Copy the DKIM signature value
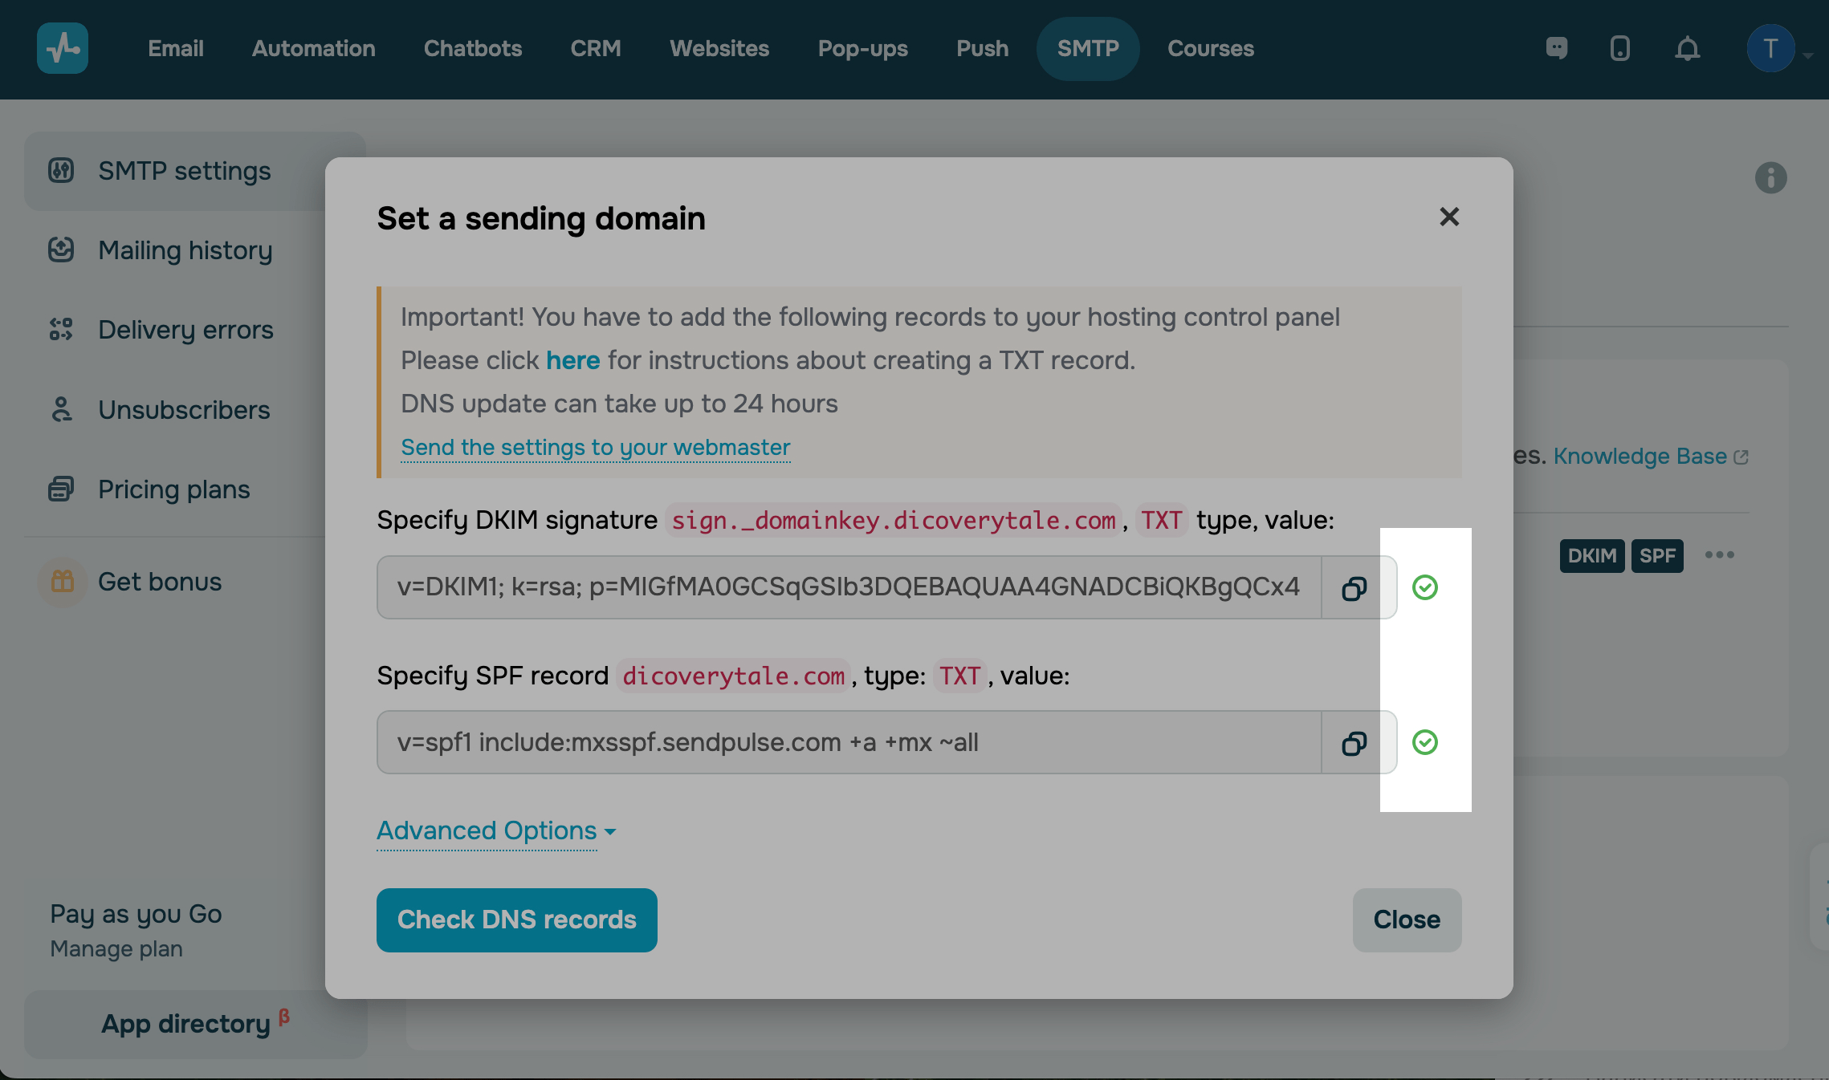The image size is (1829, 1080). 1354,588
